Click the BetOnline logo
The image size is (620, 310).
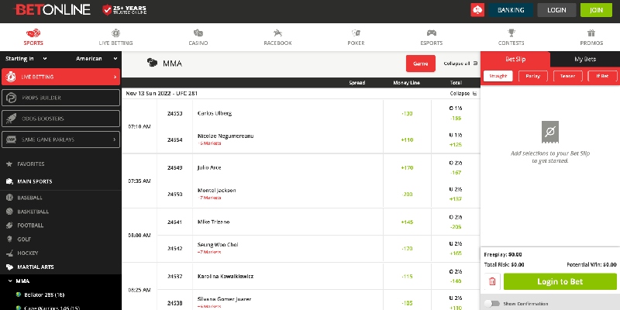tap(52, 9)
